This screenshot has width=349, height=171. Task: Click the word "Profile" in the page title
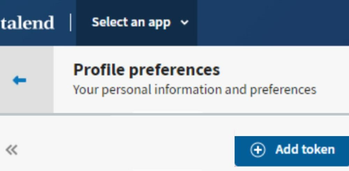pos(99,70)
